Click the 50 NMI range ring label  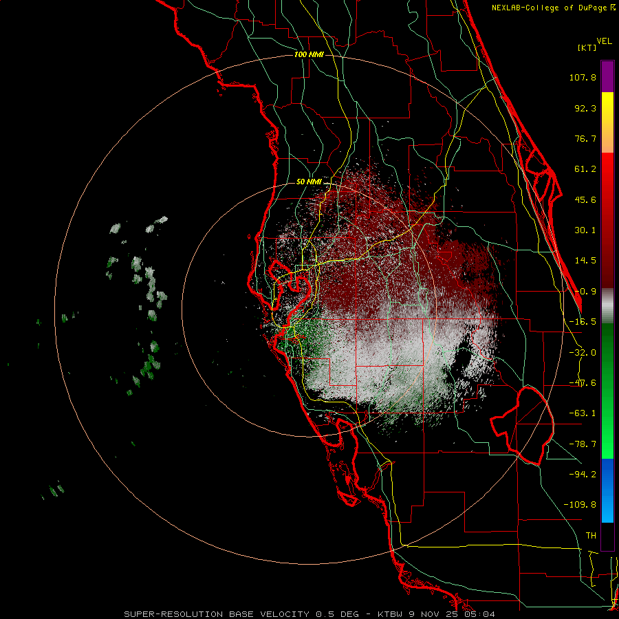point(309,182)
